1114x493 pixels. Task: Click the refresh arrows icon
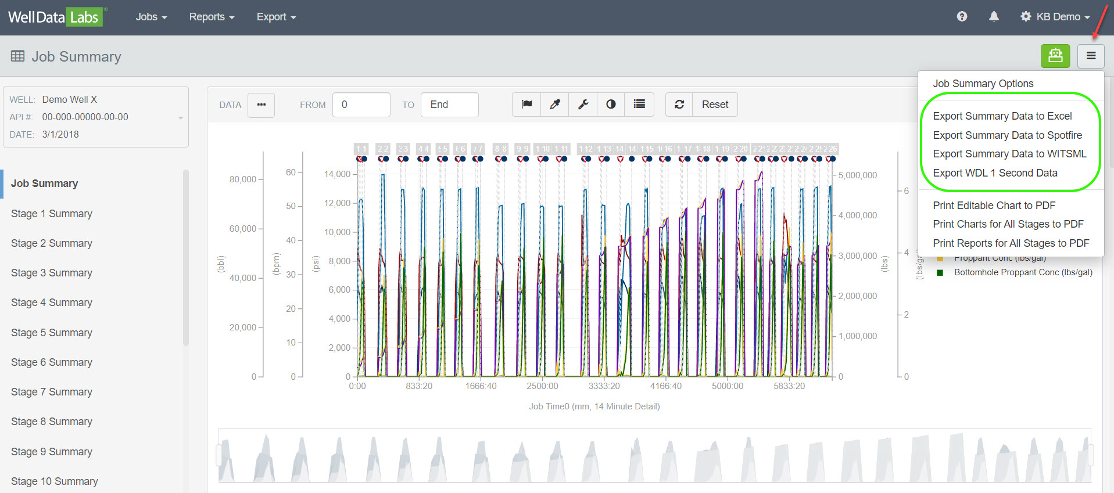pos(679,105)
